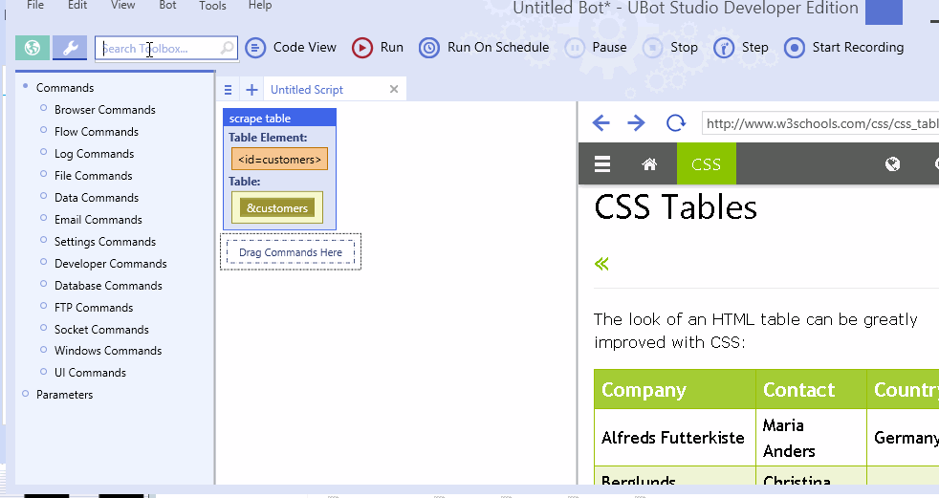
Task: Open the File menu
Action: click(x=35, y=5)
